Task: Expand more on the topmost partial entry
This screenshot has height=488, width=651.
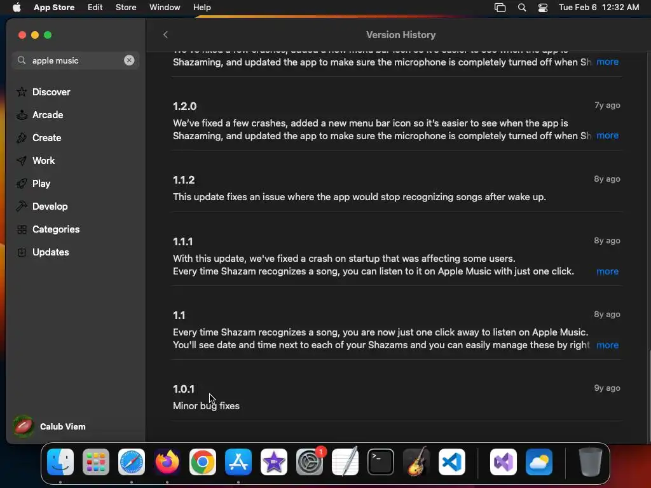Action: tap(607, 62)
